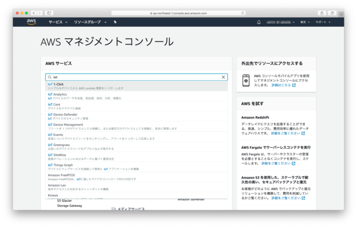Open the サポート dropdown menu

coord(323,22)
